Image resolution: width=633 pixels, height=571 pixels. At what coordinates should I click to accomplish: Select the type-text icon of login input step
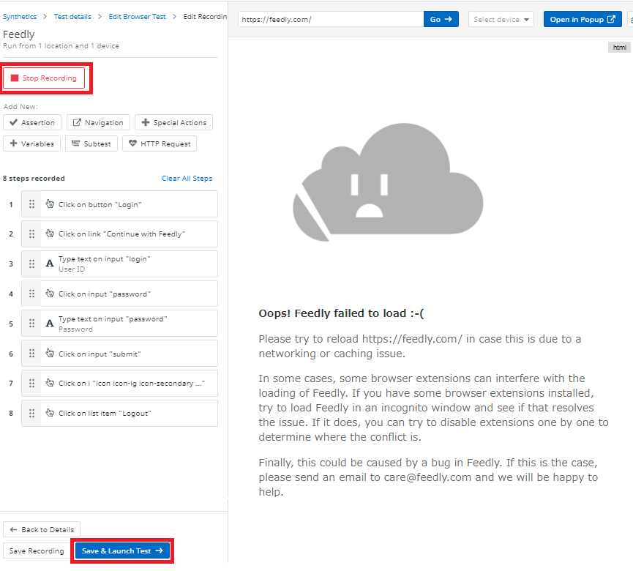(50, 264)
